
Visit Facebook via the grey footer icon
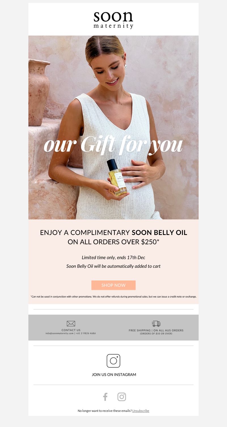pyautogui.click(x=105, y=397)
